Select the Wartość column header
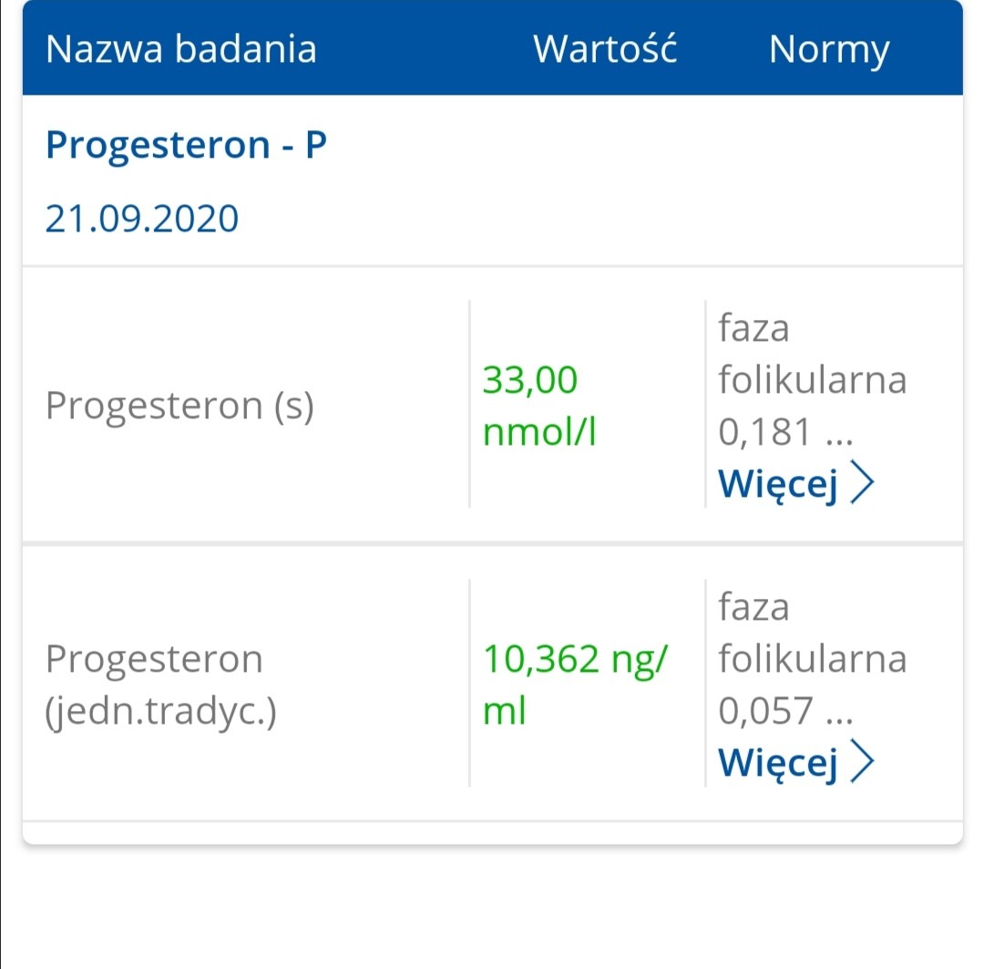Viewport: 984px width, 969px height. [605, 49]
